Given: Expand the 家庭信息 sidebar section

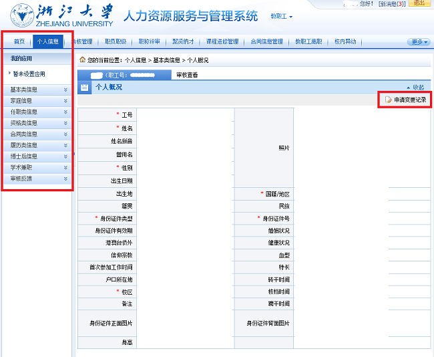Looking at the screenshot, I should pos(37,101).
